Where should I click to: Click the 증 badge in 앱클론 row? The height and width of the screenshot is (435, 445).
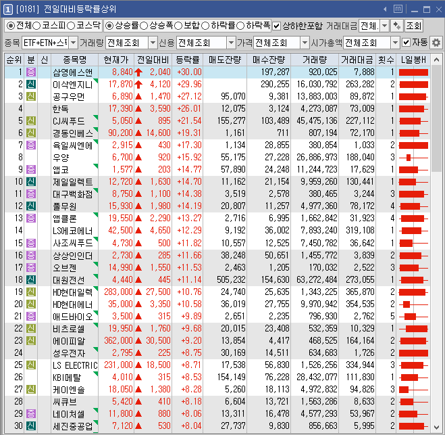coord(31,218)
